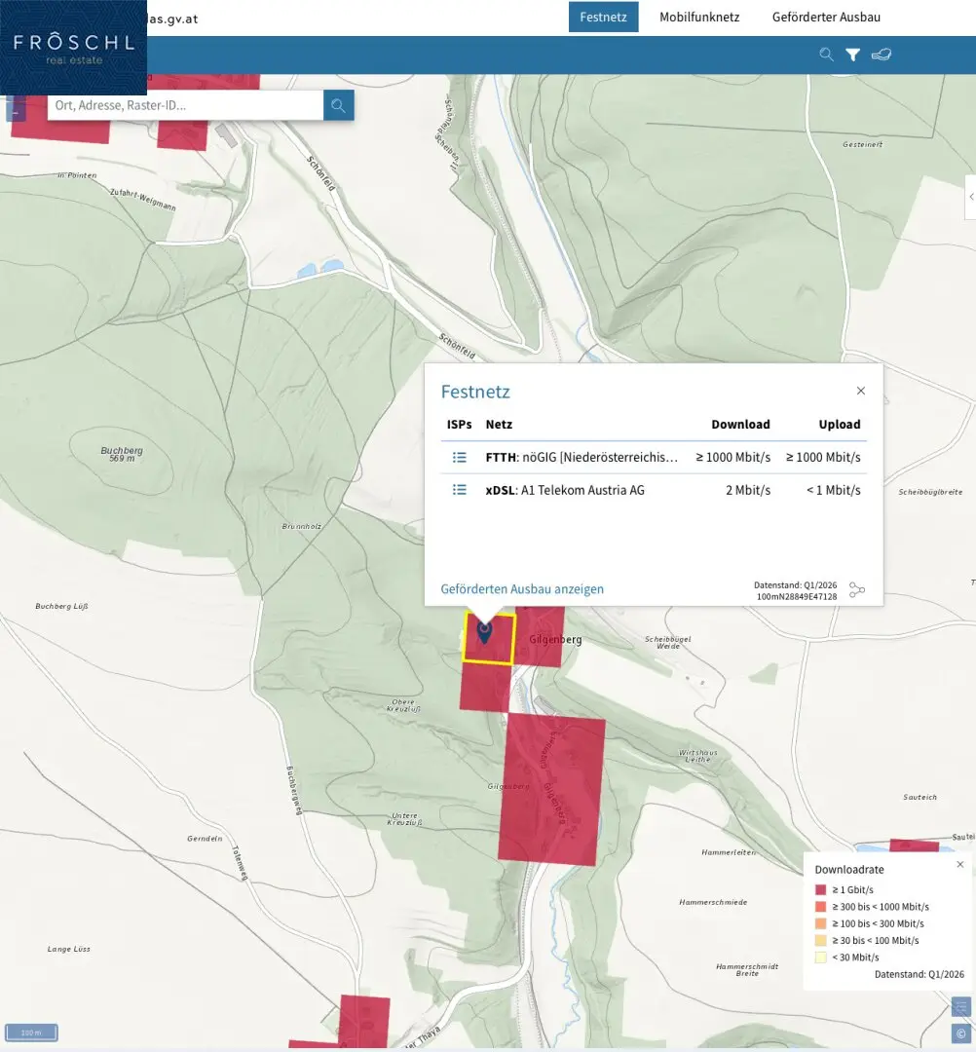976x1052 pixels.
Task: Toggle the map legend list button
Action: pos(960,1007)
